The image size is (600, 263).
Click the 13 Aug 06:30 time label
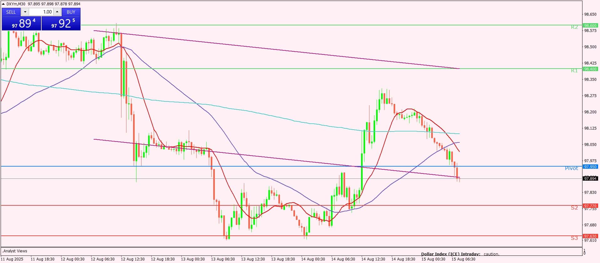click(x=223, y=259)
